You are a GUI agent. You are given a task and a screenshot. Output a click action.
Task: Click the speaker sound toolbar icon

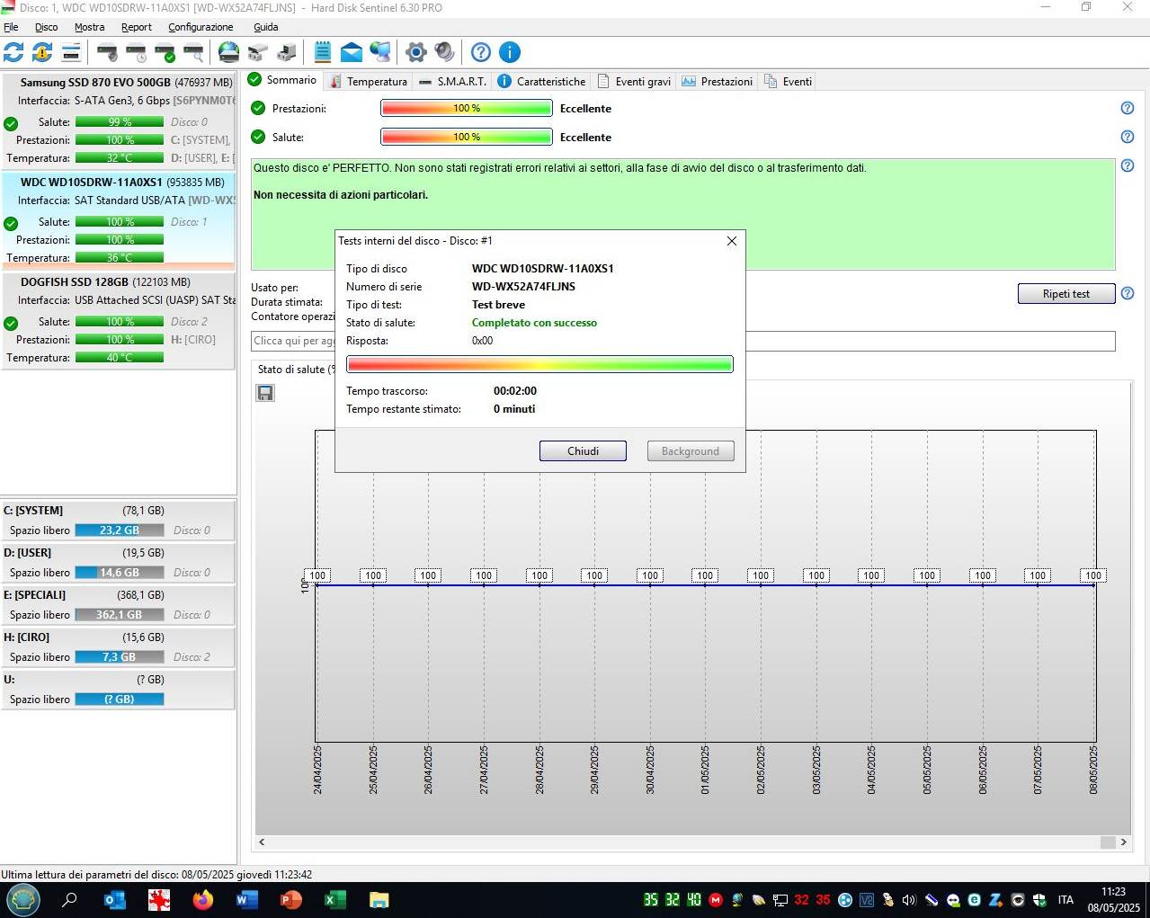coord(444,52)
